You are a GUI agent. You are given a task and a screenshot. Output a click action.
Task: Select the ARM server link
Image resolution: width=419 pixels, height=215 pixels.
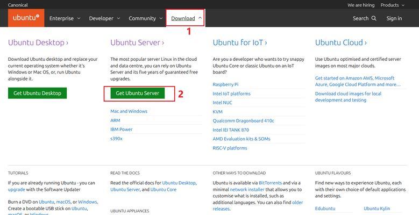115,120
